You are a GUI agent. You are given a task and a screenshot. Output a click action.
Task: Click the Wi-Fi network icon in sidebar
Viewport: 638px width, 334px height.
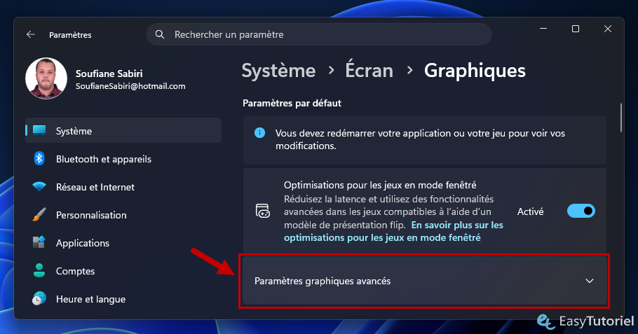pyautogui.click(x=39, y=186)
